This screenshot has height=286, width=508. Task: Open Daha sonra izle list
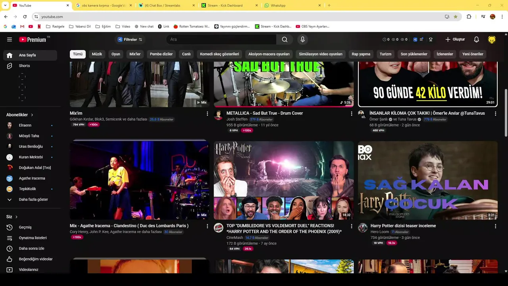tap(30, 248)
